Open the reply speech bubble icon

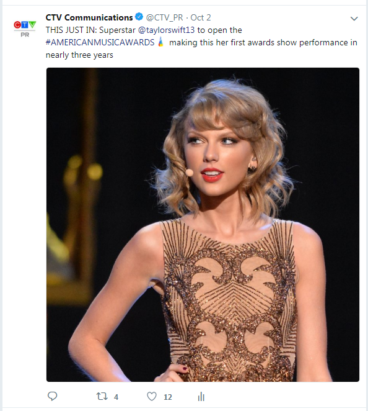coord(52,396)
